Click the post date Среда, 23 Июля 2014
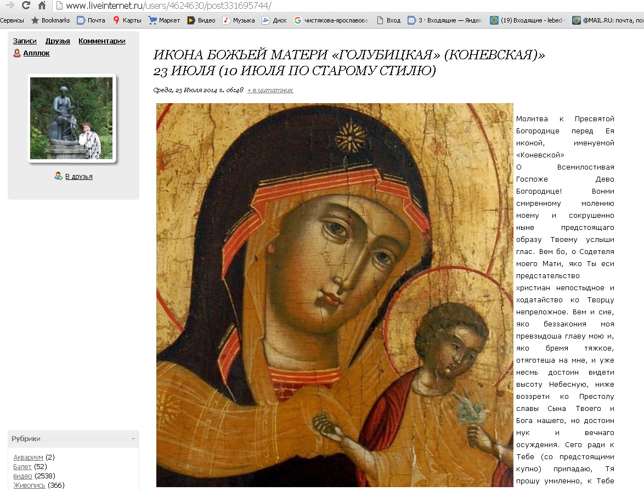Image resolution: width=644 pixels, height=491 pixels. coord(199,90)
